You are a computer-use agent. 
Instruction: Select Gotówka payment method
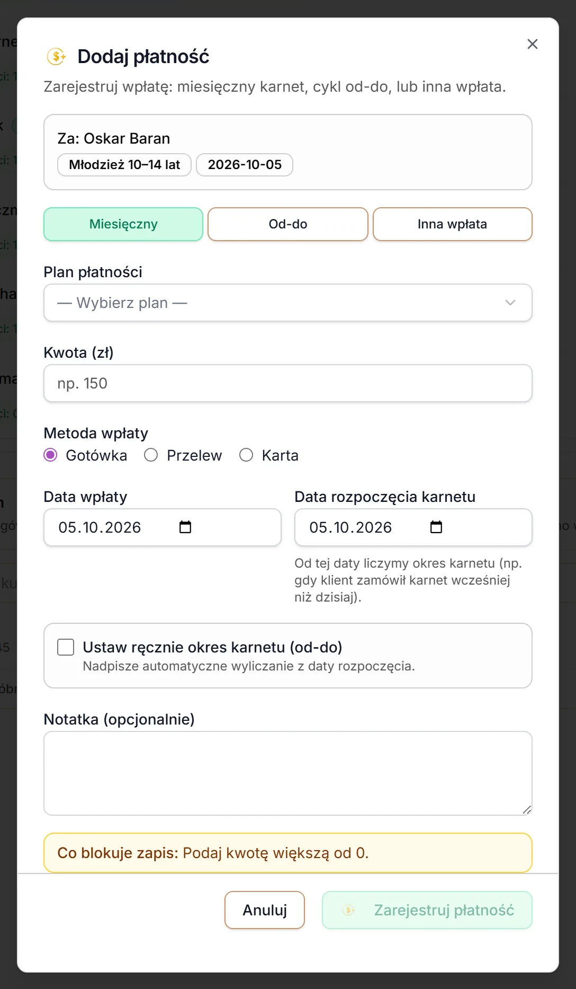pyautogui.click(x=50, y=455)
